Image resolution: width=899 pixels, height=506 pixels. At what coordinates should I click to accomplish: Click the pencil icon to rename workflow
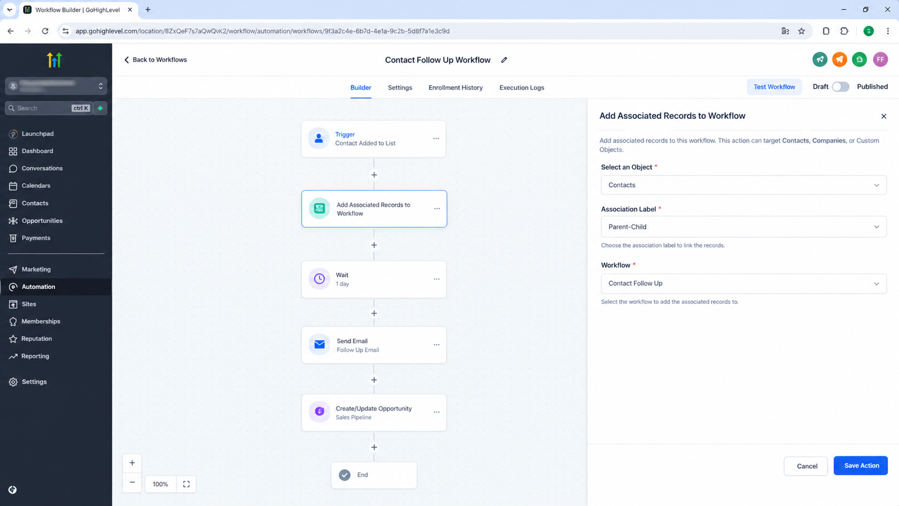tap(504, 60)
